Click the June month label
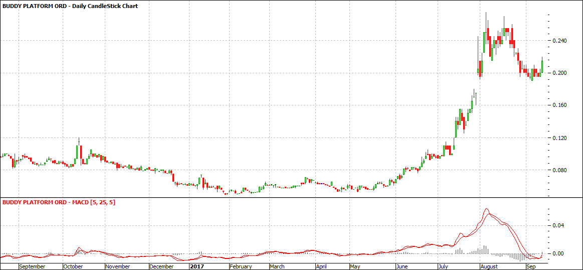Screen dimensions: 583x270 point(403,266)
